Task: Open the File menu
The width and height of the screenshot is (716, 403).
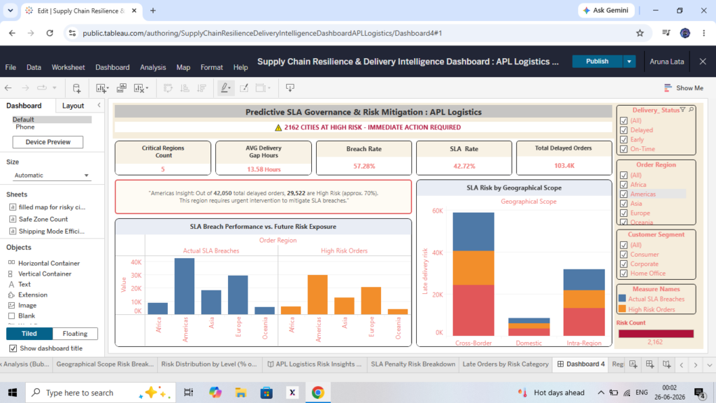Action: click(10, 67)
